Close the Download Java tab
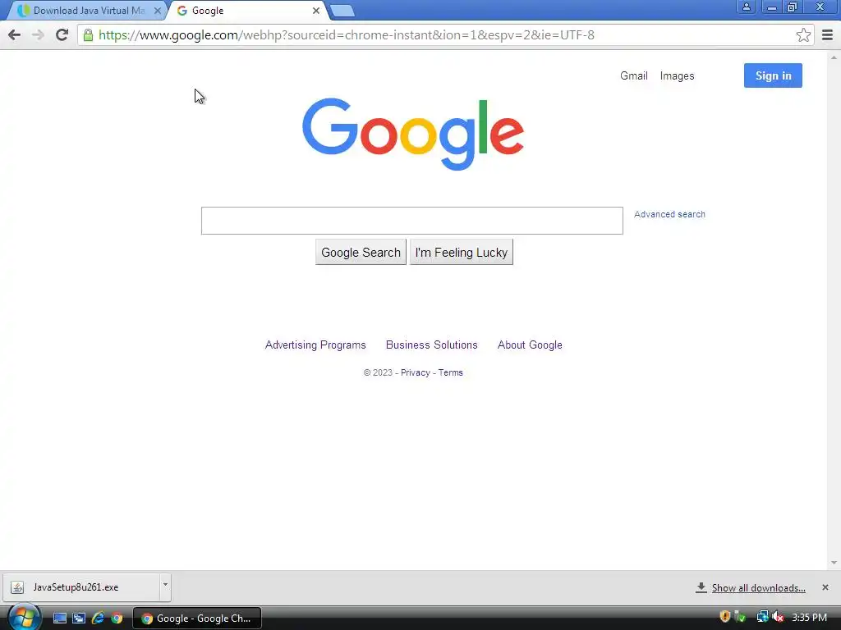The height and width of the screenshot is (630, 841). pyautogui.click(x=157, y=11)
